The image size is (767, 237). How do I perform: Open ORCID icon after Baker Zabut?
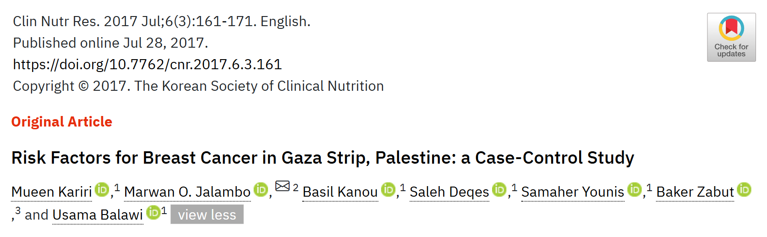(744, 189)
